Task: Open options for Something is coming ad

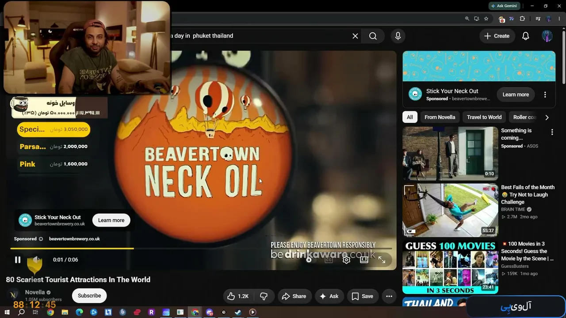Action: pos(552,132)
